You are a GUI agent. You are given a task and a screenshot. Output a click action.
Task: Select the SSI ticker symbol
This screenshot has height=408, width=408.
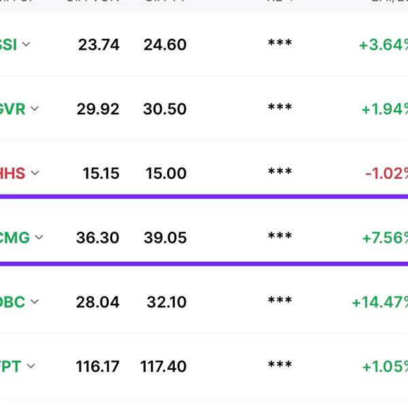[8, 45]
